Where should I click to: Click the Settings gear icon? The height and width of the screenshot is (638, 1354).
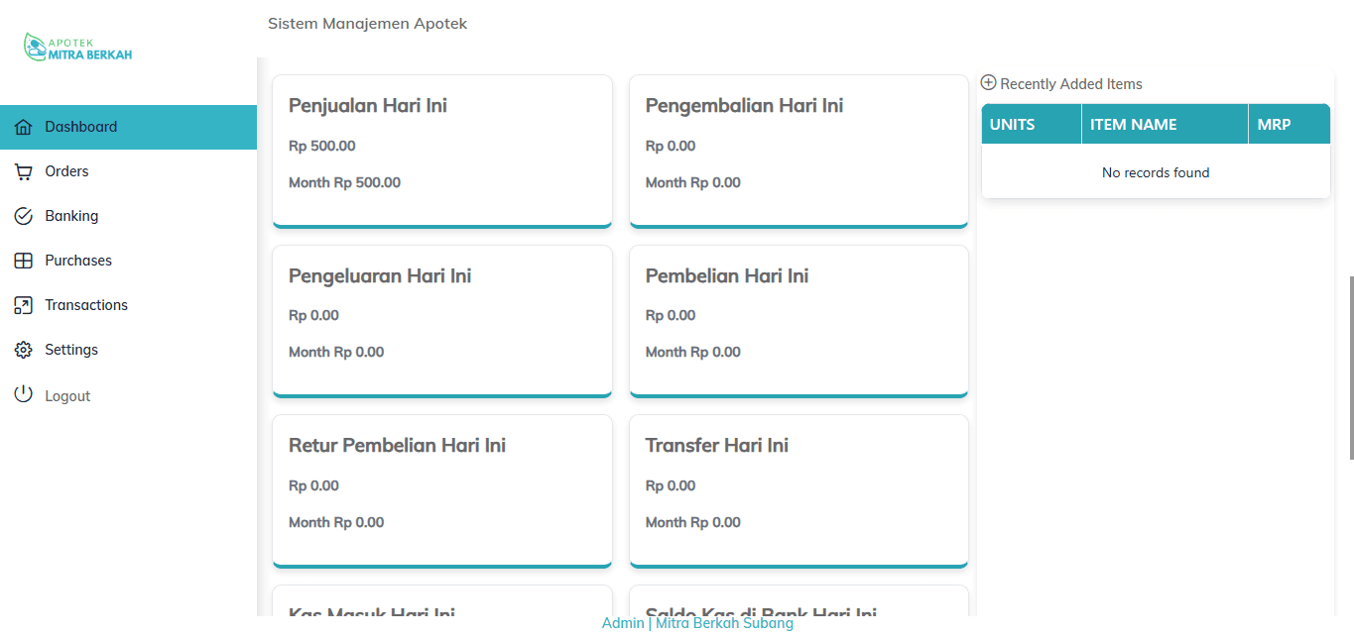coord(24,350)
